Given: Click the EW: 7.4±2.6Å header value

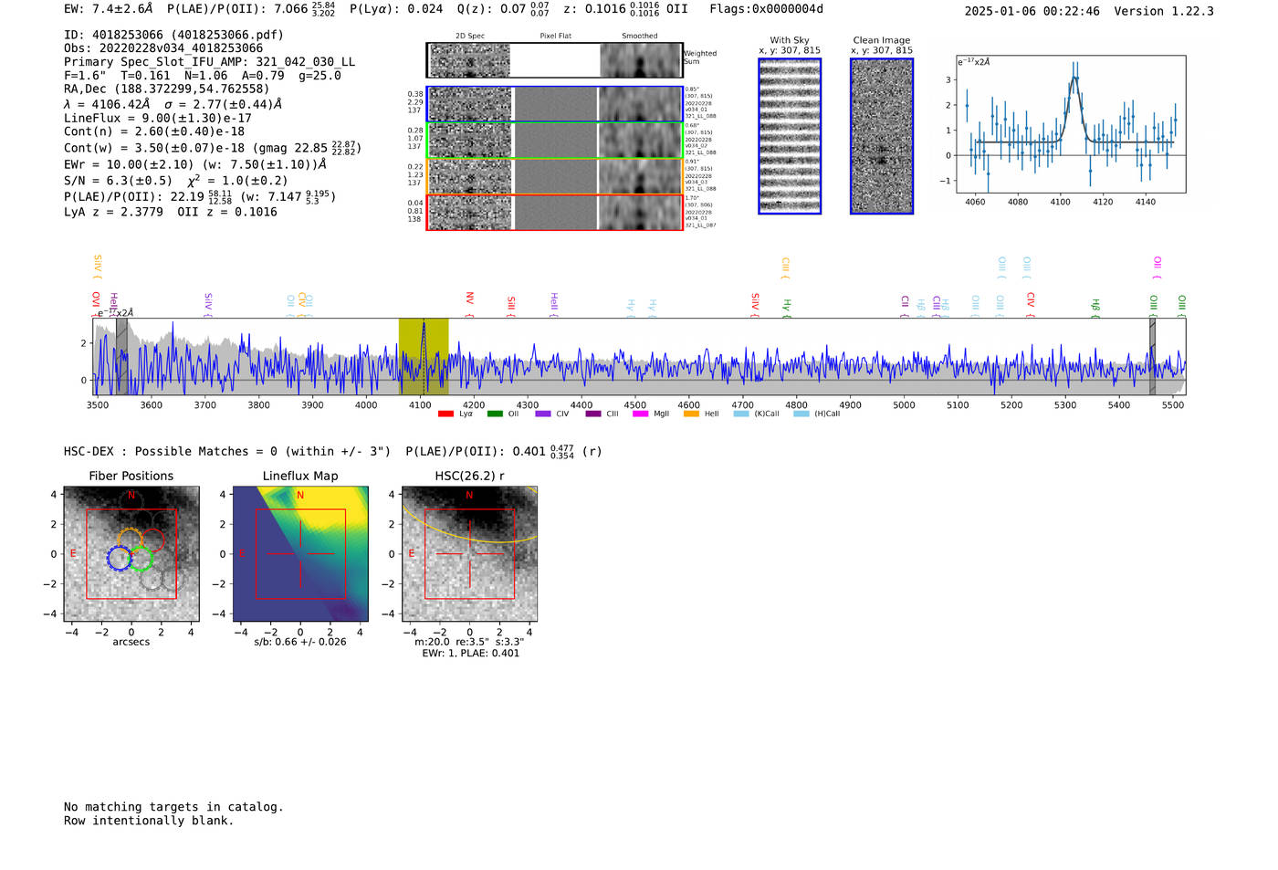Looking at the screenshot, I should (x=109, y=9).
